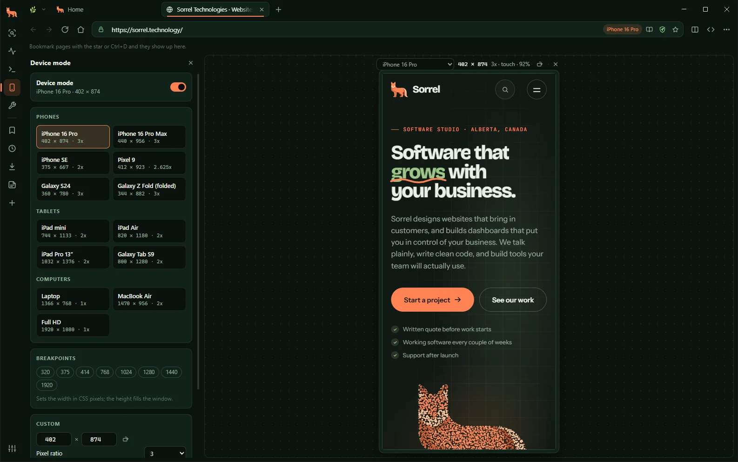The image size is (738, 462).
Task: Choose the iPad Air device preset
Action: (149, 231)
